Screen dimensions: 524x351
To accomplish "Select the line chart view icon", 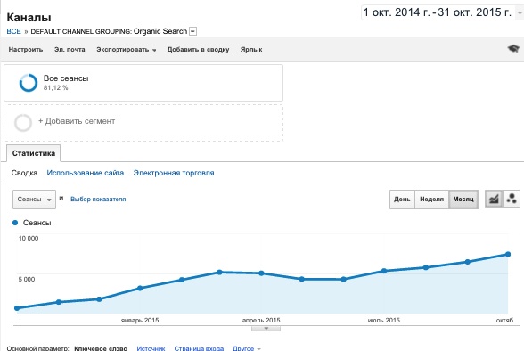I will pos(494,199).
